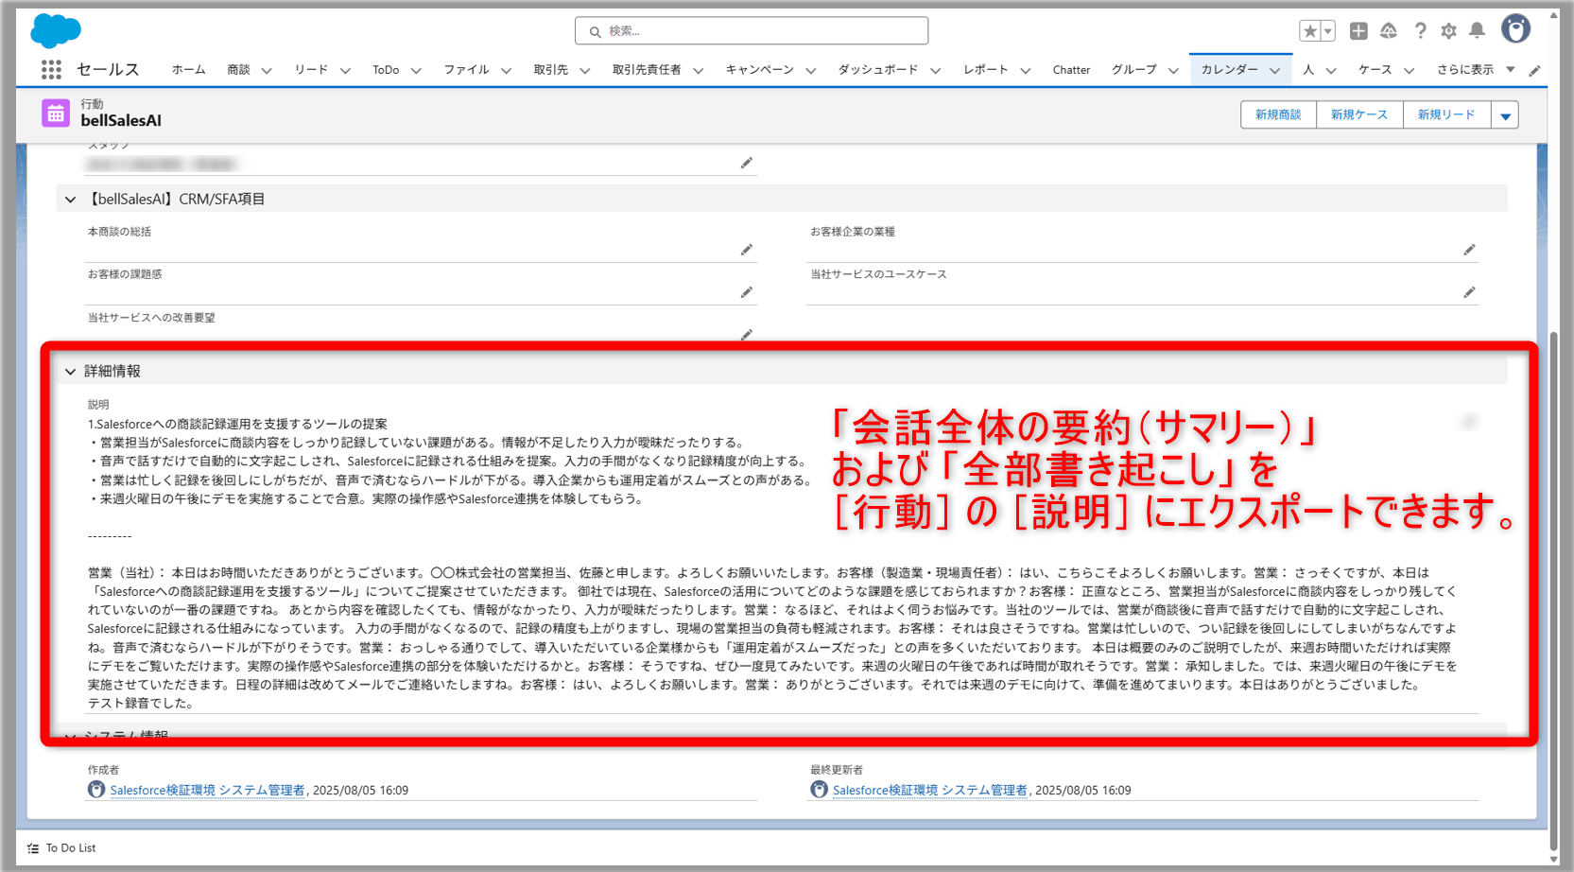Image resolution: width=1574 pixels, height=872 pixels.
Task: Go to the Chatter tab
Action: 1071,70
